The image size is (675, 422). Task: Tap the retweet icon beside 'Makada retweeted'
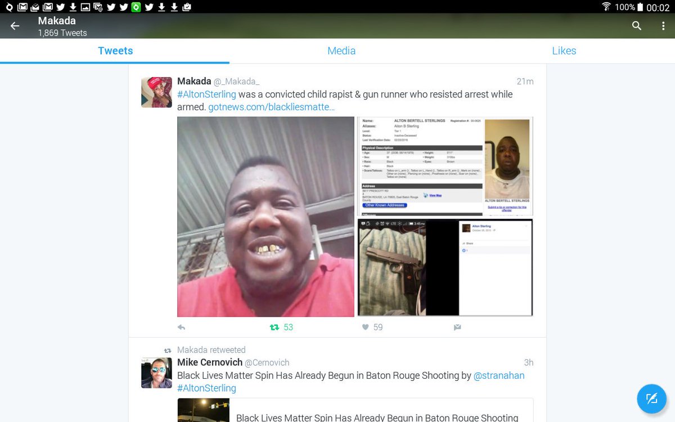pos(167,350)
